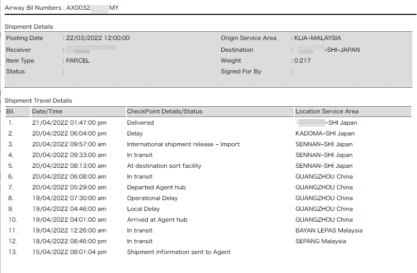Select the Delivered status entry

[140, 123]
